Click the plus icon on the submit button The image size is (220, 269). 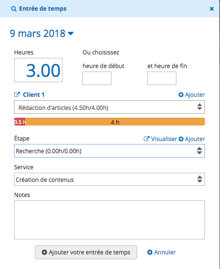45,252
